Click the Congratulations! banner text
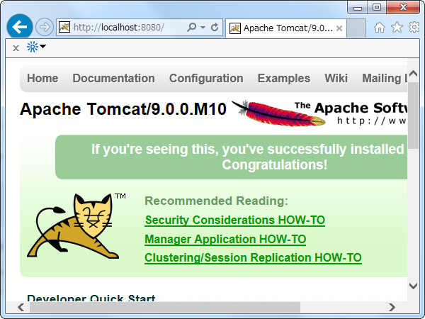 pyautogui.click(x=275, y=164)
